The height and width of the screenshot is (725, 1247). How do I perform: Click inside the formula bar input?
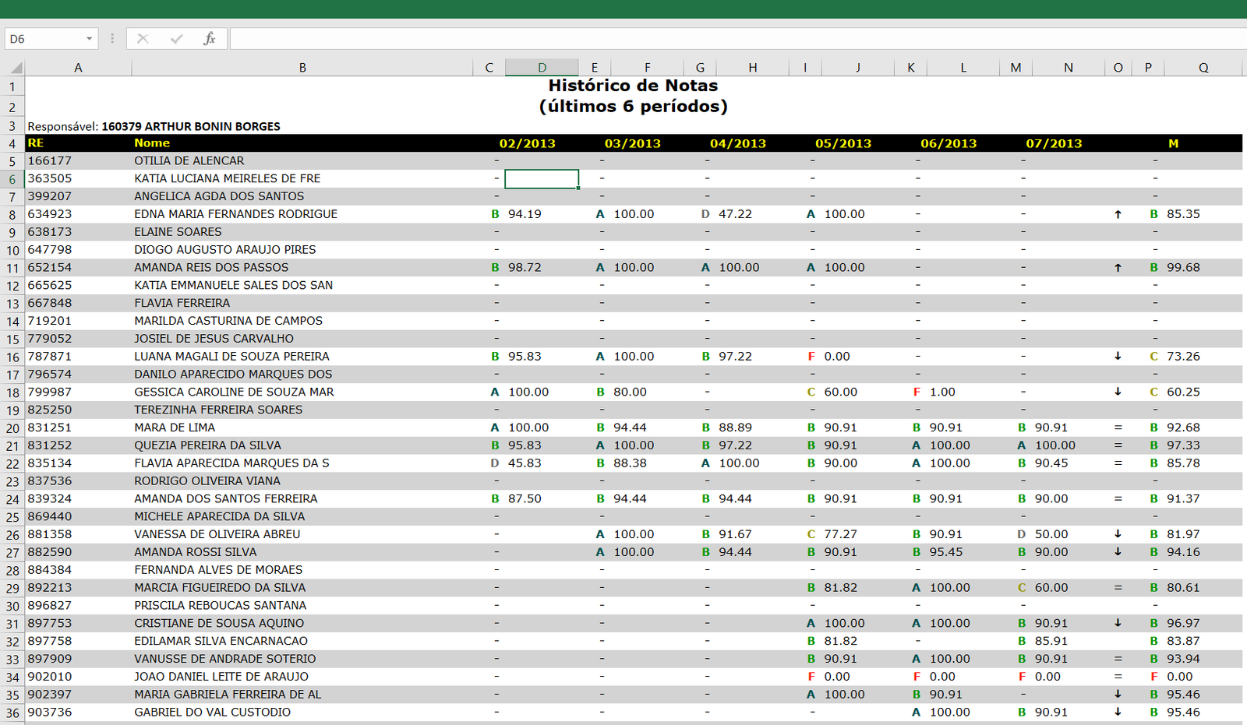pos(737,39)
